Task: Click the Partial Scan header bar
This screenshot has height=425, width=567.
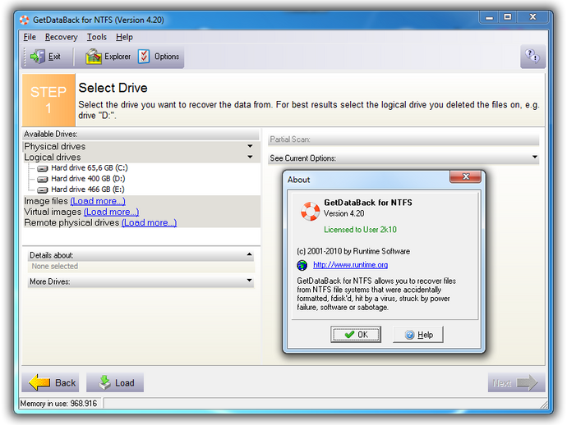Action: [x=403, y=139]
